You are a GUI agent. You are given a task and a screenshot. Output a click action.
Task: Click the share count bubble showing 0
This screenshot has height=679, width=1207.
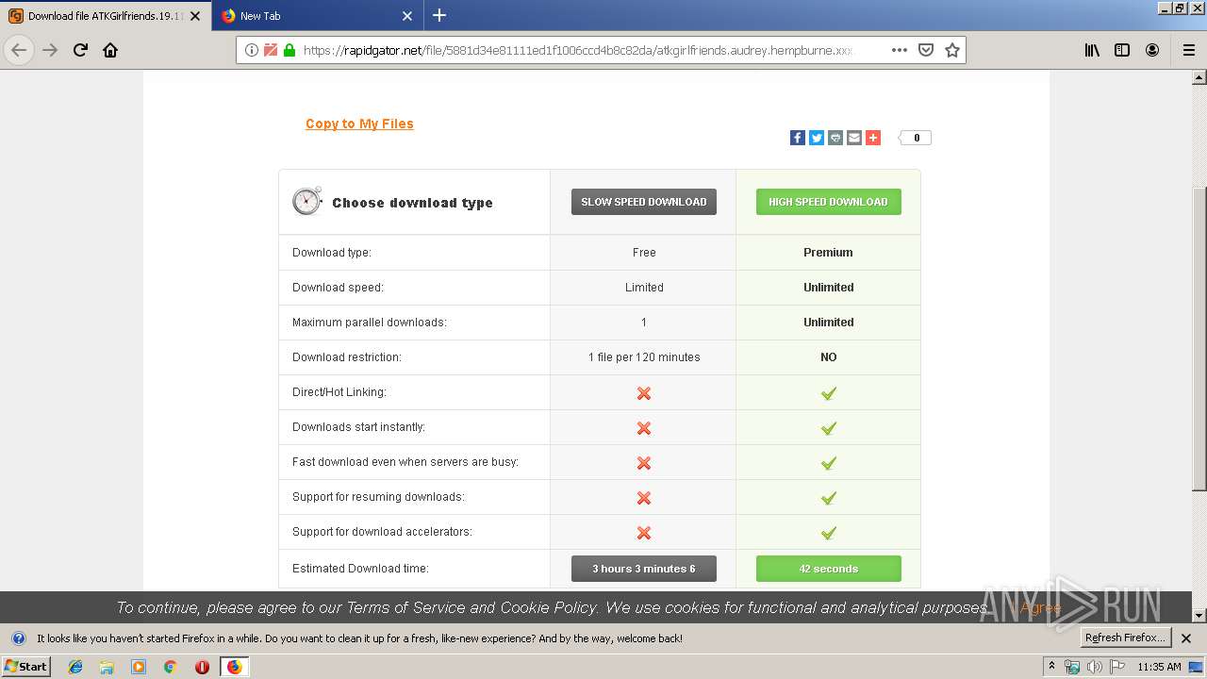click(x=916, y=138)
